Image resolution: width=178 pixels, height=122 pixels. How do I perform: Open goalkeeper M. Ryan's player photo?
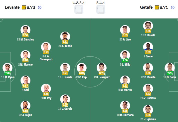click(7, 68)
